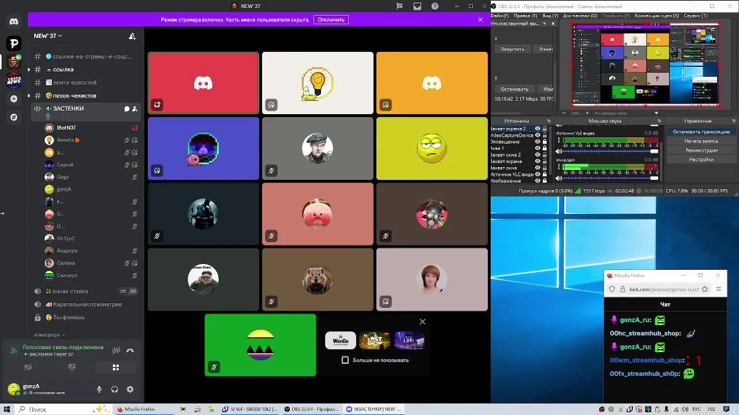Click Запустить button in OBS dock
The image size is (739, 415).
pyautogui.click(x=513, y=49)
